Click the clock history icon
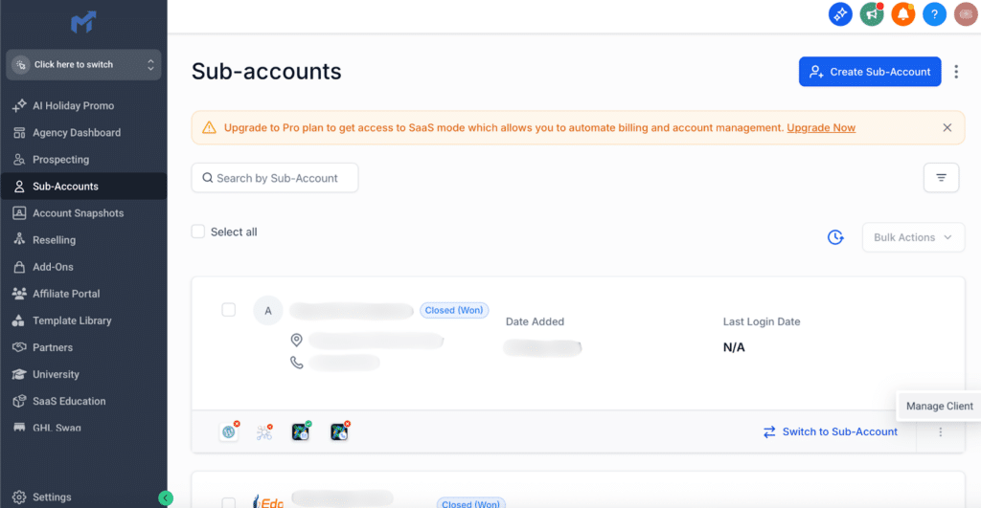Screen dimensions: 981x508 pos(835,237)
